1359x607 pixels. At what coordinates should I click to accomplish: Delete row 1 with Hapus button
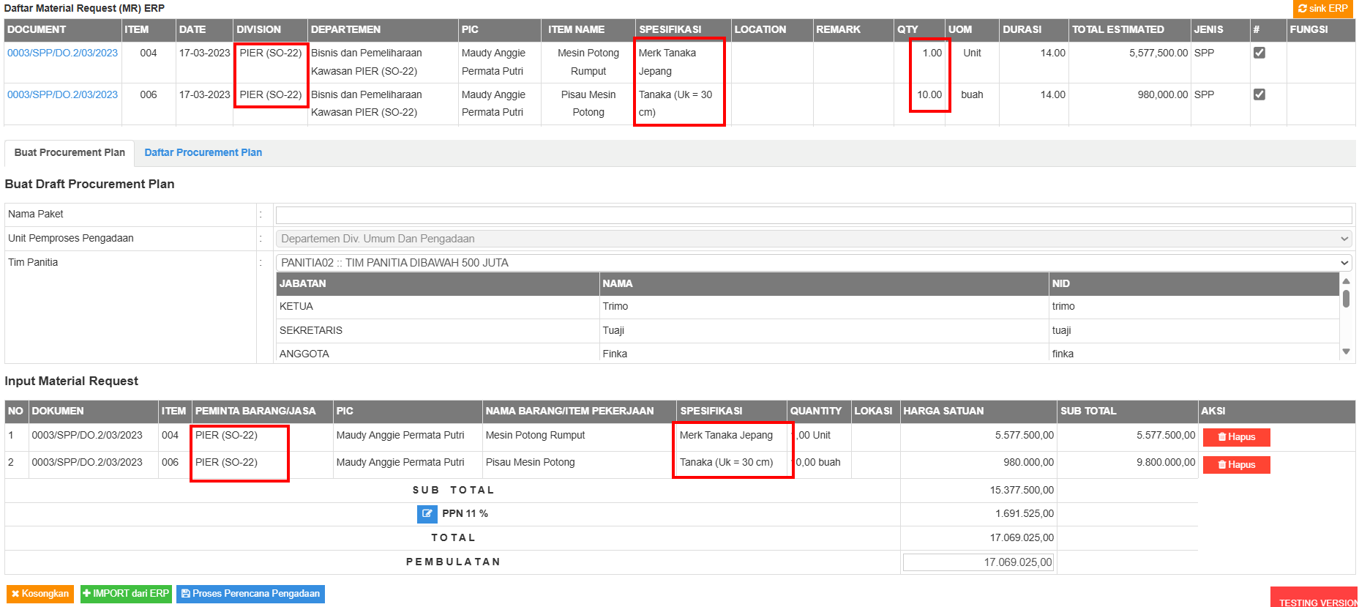tap(1236, 437)
